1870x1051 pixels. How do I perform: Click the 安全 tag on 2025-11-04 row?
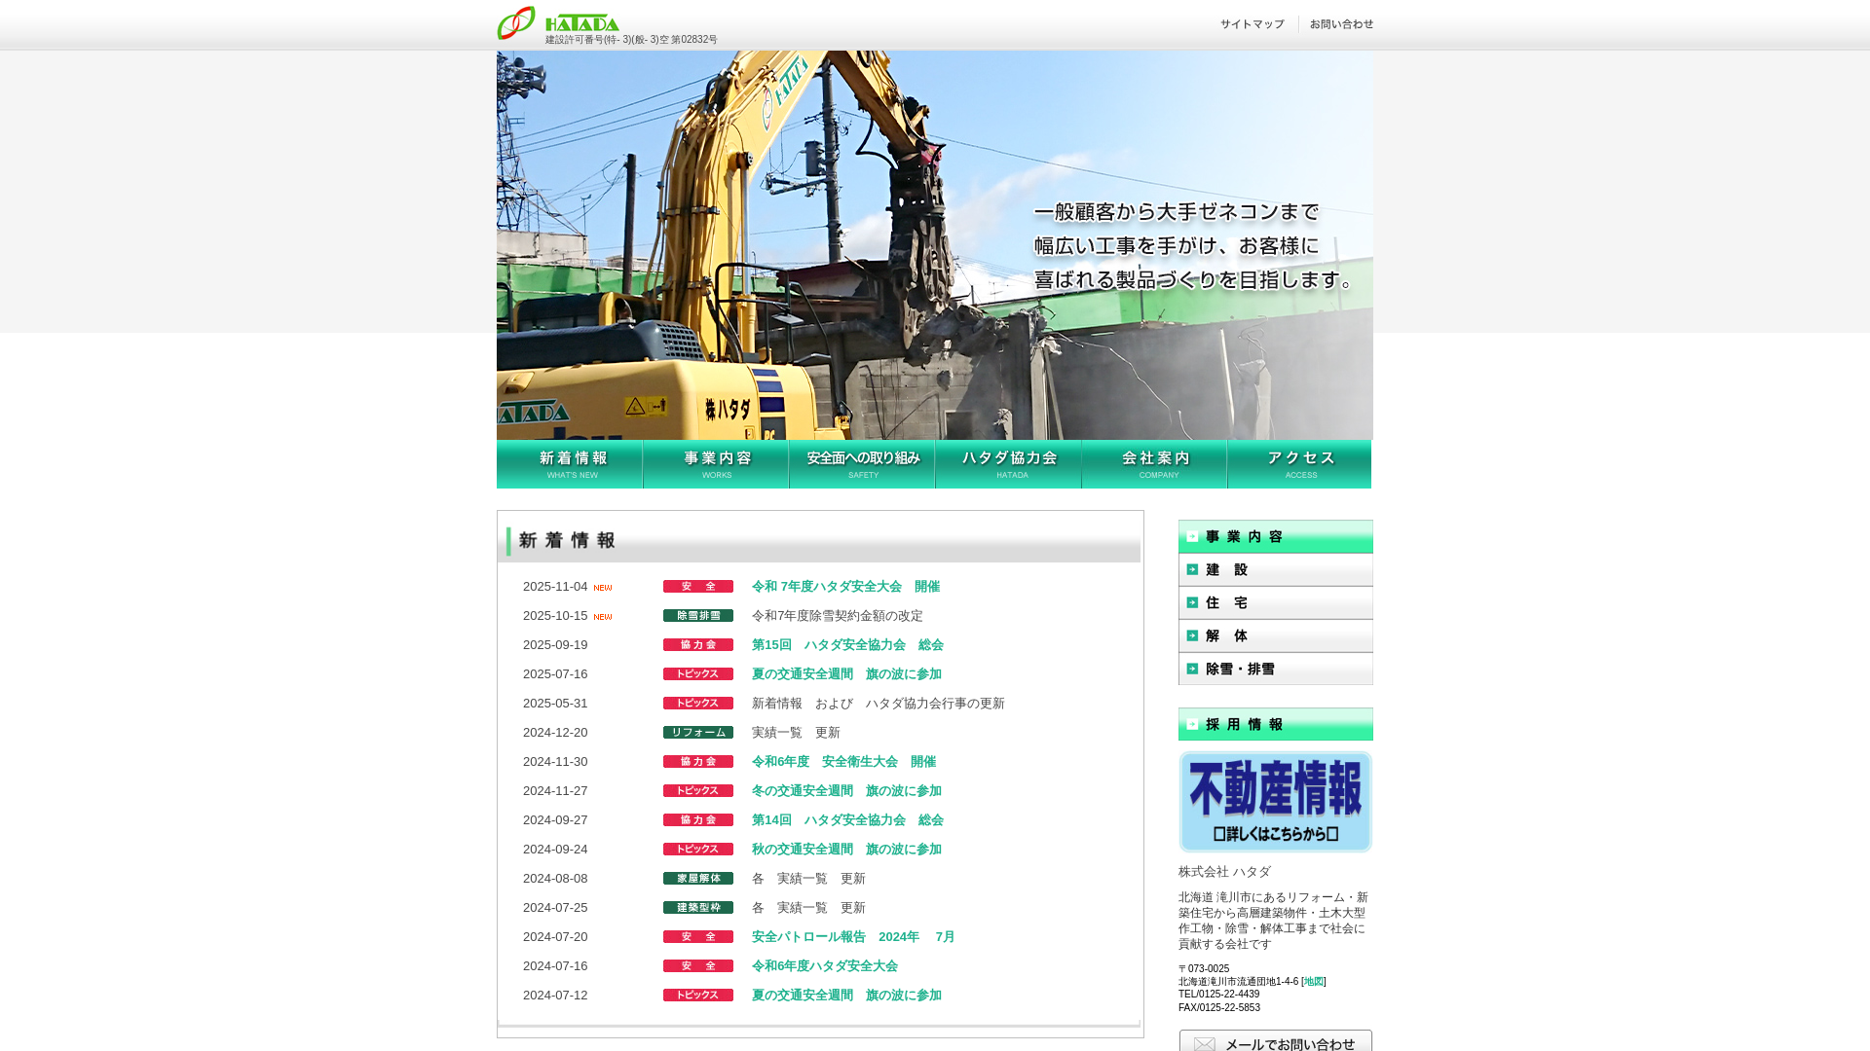[x=698, y=587]
